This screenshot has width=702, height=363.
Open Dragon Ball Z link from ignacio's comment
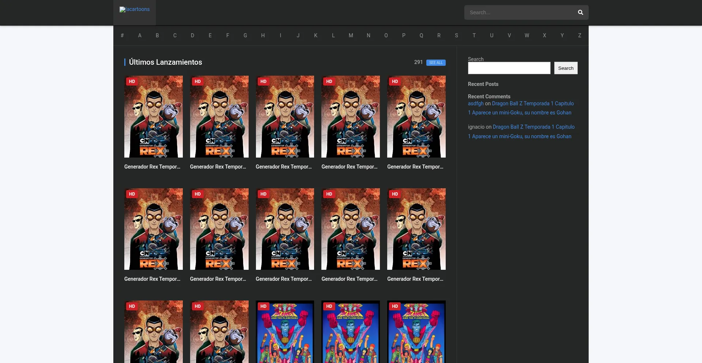(521, 132)
